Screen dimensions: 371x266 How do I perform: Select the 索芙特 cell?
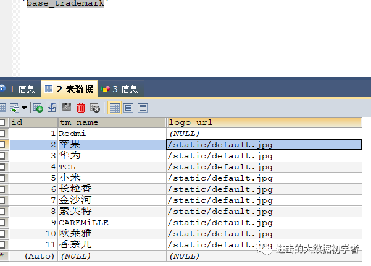click(112, 212)
